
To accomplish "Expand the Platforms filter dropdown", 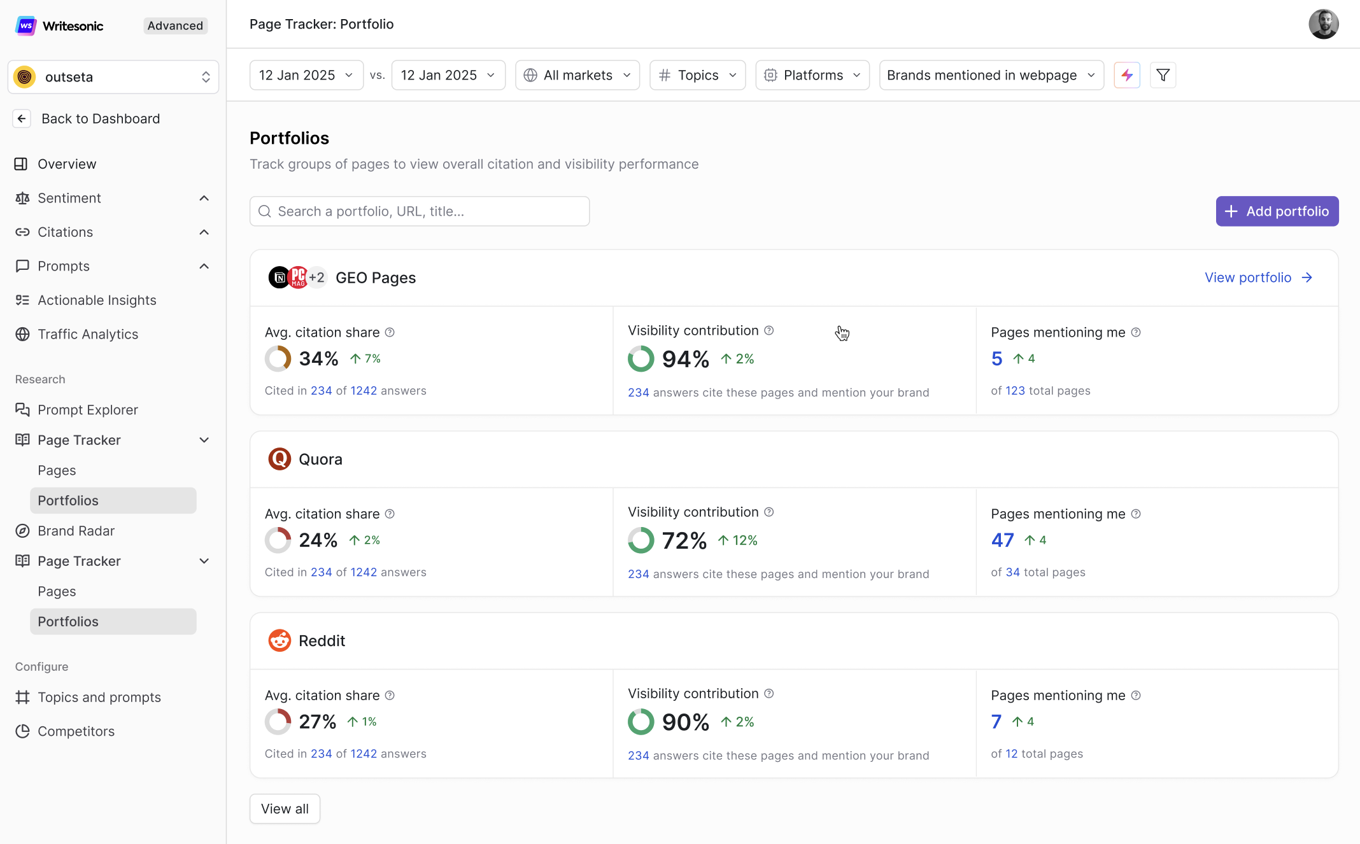I will pos(812,75).
